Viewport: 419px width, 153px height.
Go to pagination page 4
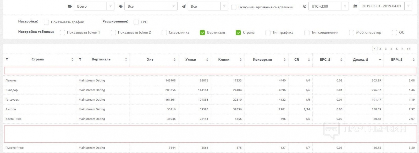click(391, 49)
